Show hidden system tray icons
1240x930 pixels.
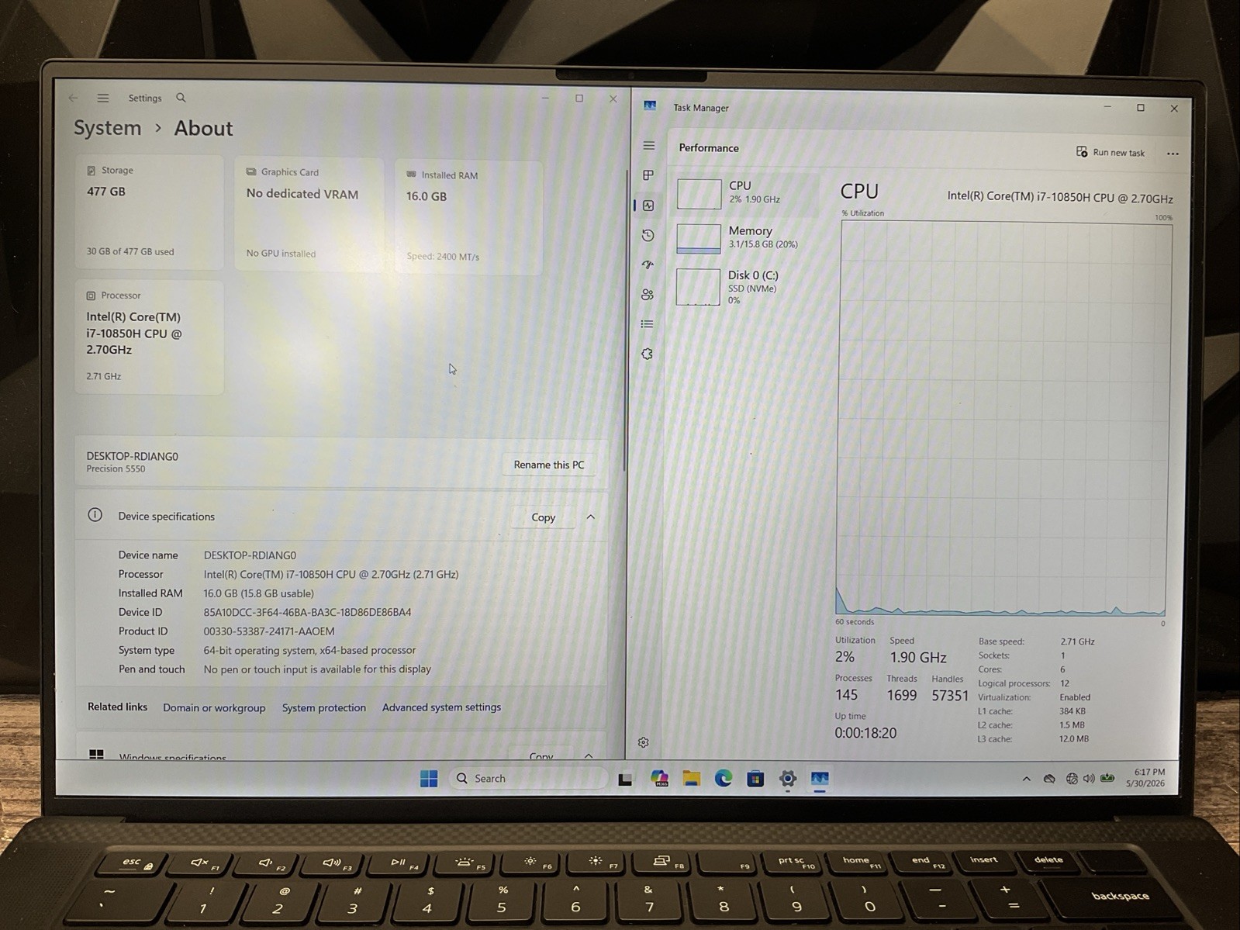click(x=1026, y=779)
